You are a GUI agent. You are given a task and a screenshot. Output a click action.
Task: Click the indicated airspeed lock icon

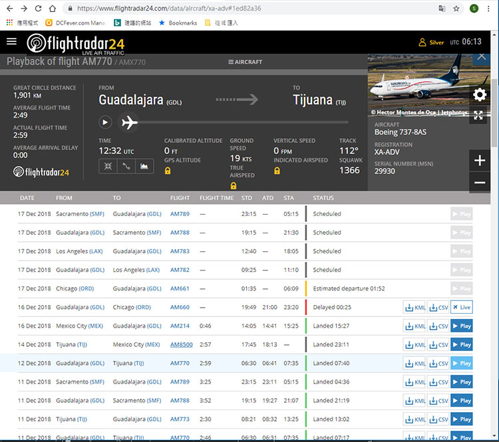tap(277, 171)
